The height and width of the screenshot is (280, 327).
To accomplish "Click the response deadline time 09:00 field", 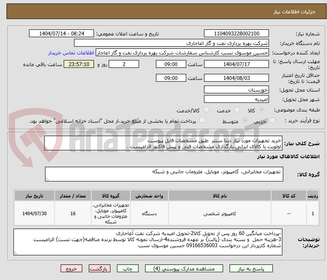I will [x=171, y=64].
